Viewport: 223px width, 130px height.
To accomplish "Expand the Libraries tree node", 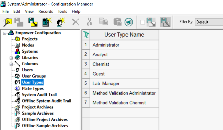I will 11,58.
